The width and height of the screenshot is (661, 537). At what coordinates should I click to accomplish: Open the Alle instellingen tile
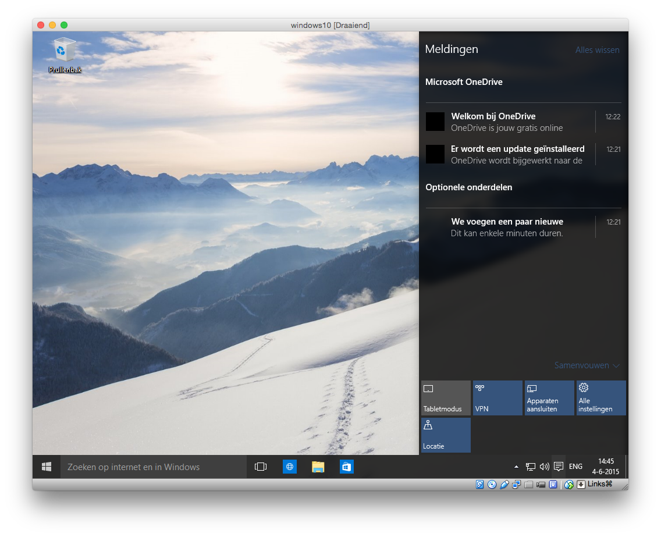pyautogui.click(x=601, y=398)
